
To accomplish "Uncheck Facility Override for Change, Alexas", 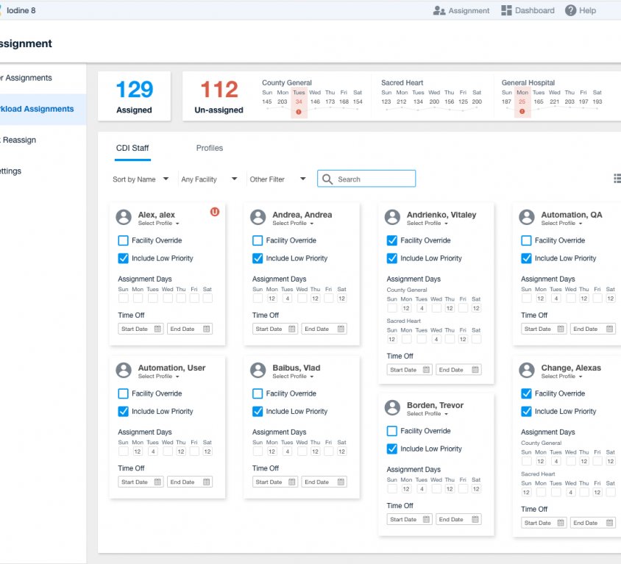I will 526,393.
